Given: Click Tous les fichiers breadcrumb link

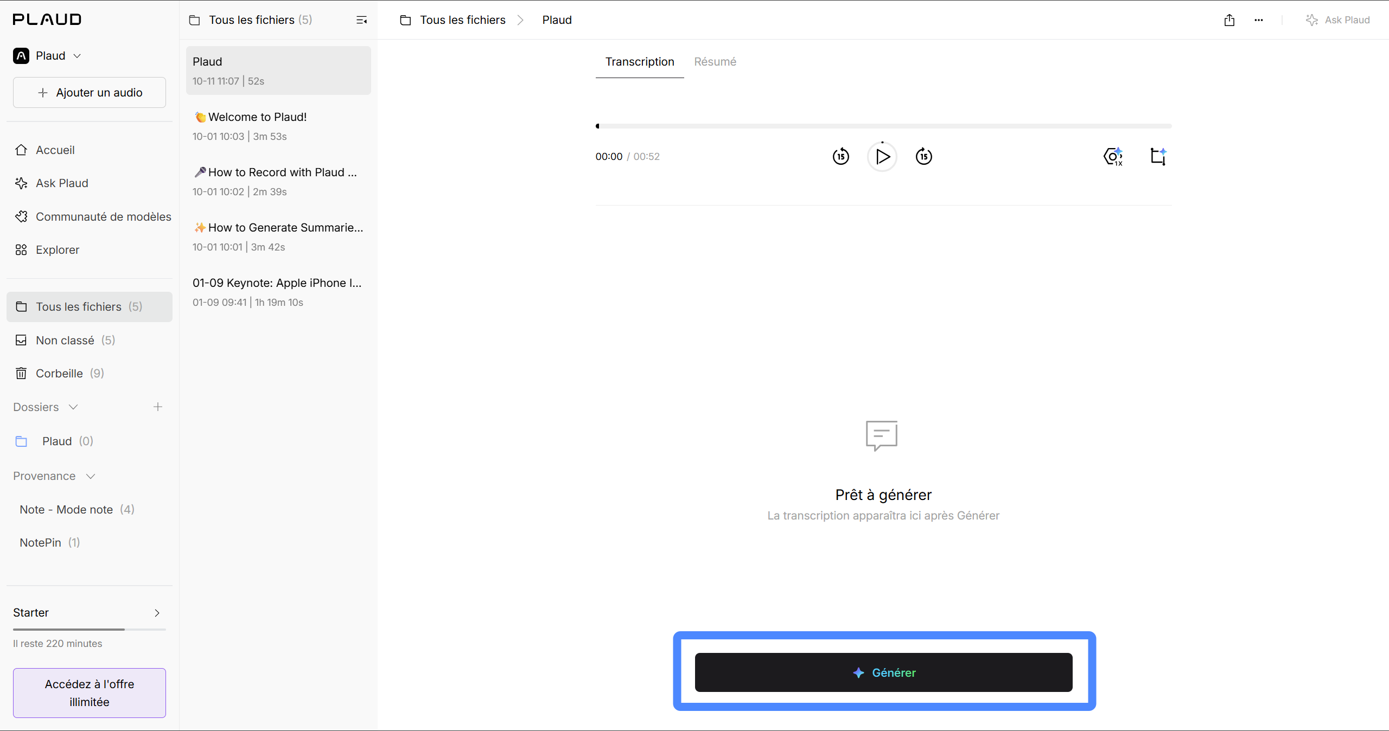Looking at the screenshot, I should pyautogui.click(x=462, y=20).
